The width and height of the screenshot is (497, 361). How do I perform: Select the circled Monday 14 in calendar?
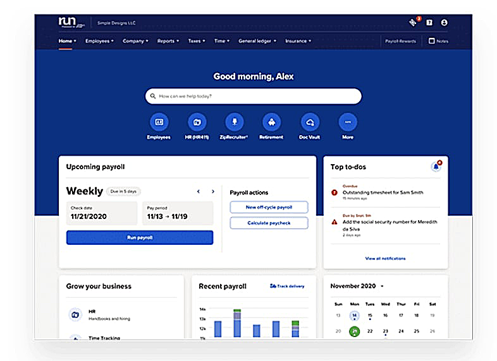354,316
